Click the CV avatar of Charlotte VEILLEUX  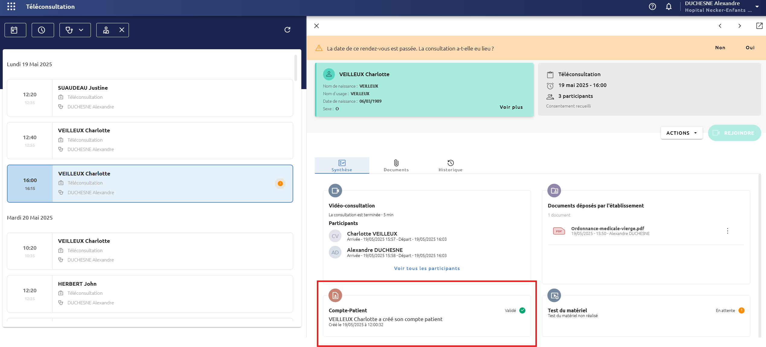click(x=335, y=236)
